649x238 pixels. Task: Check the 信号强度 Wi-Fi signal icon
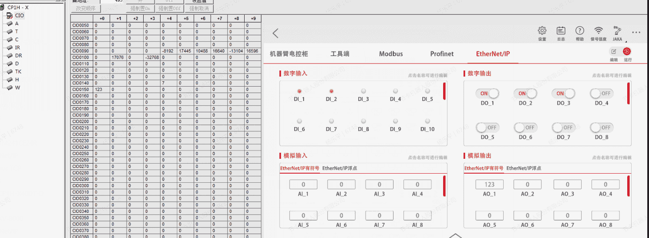click(x=599, y=31)
